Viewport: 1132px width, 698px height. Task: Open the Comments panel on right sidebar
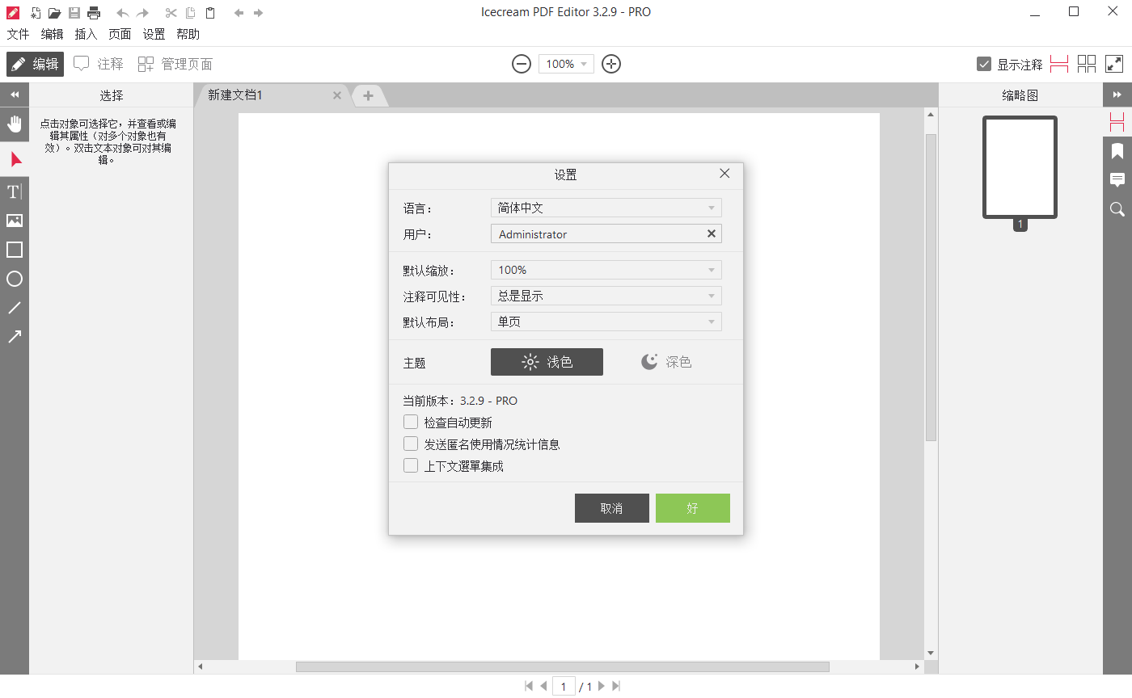[x=1117, y=179]
